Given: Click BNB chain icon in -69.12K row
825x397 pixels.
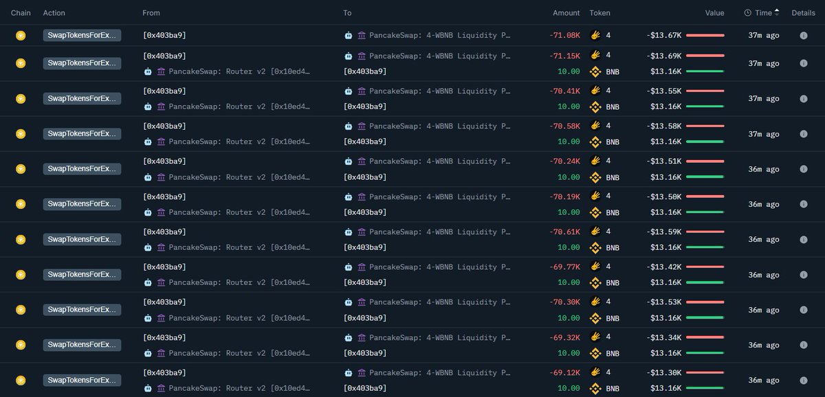Looking at the screenshot, I should coord(21,380).
